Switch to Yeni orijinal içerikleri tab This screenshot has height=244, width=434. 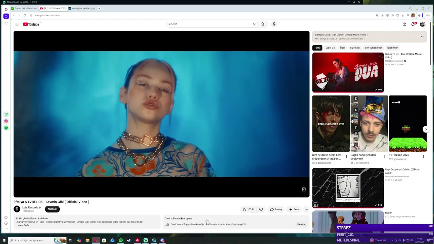click(82, 8)
